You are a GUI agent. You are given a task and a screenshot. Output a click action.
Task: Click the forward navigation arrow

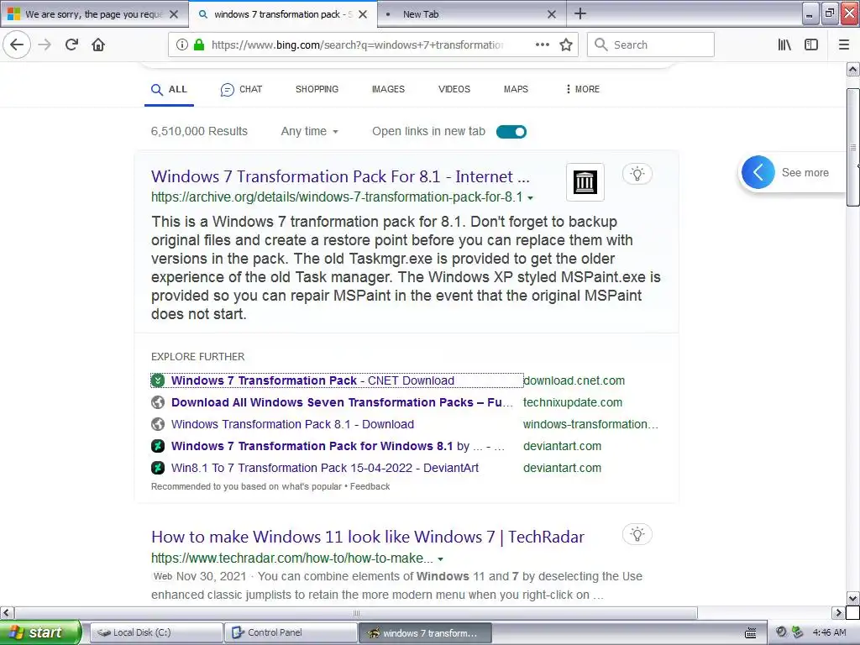coord(45,45)
